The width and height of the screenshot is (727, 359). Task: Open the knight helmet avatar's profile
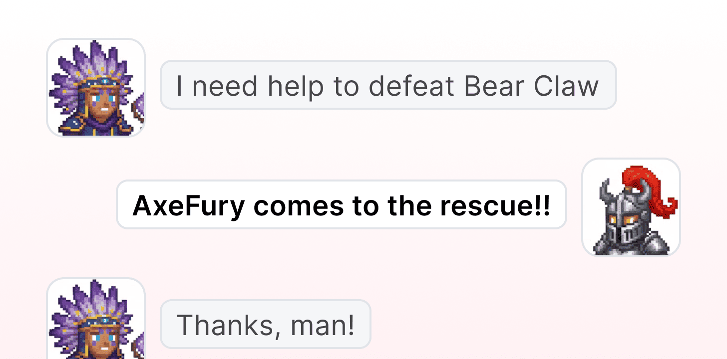pos(631,207)
